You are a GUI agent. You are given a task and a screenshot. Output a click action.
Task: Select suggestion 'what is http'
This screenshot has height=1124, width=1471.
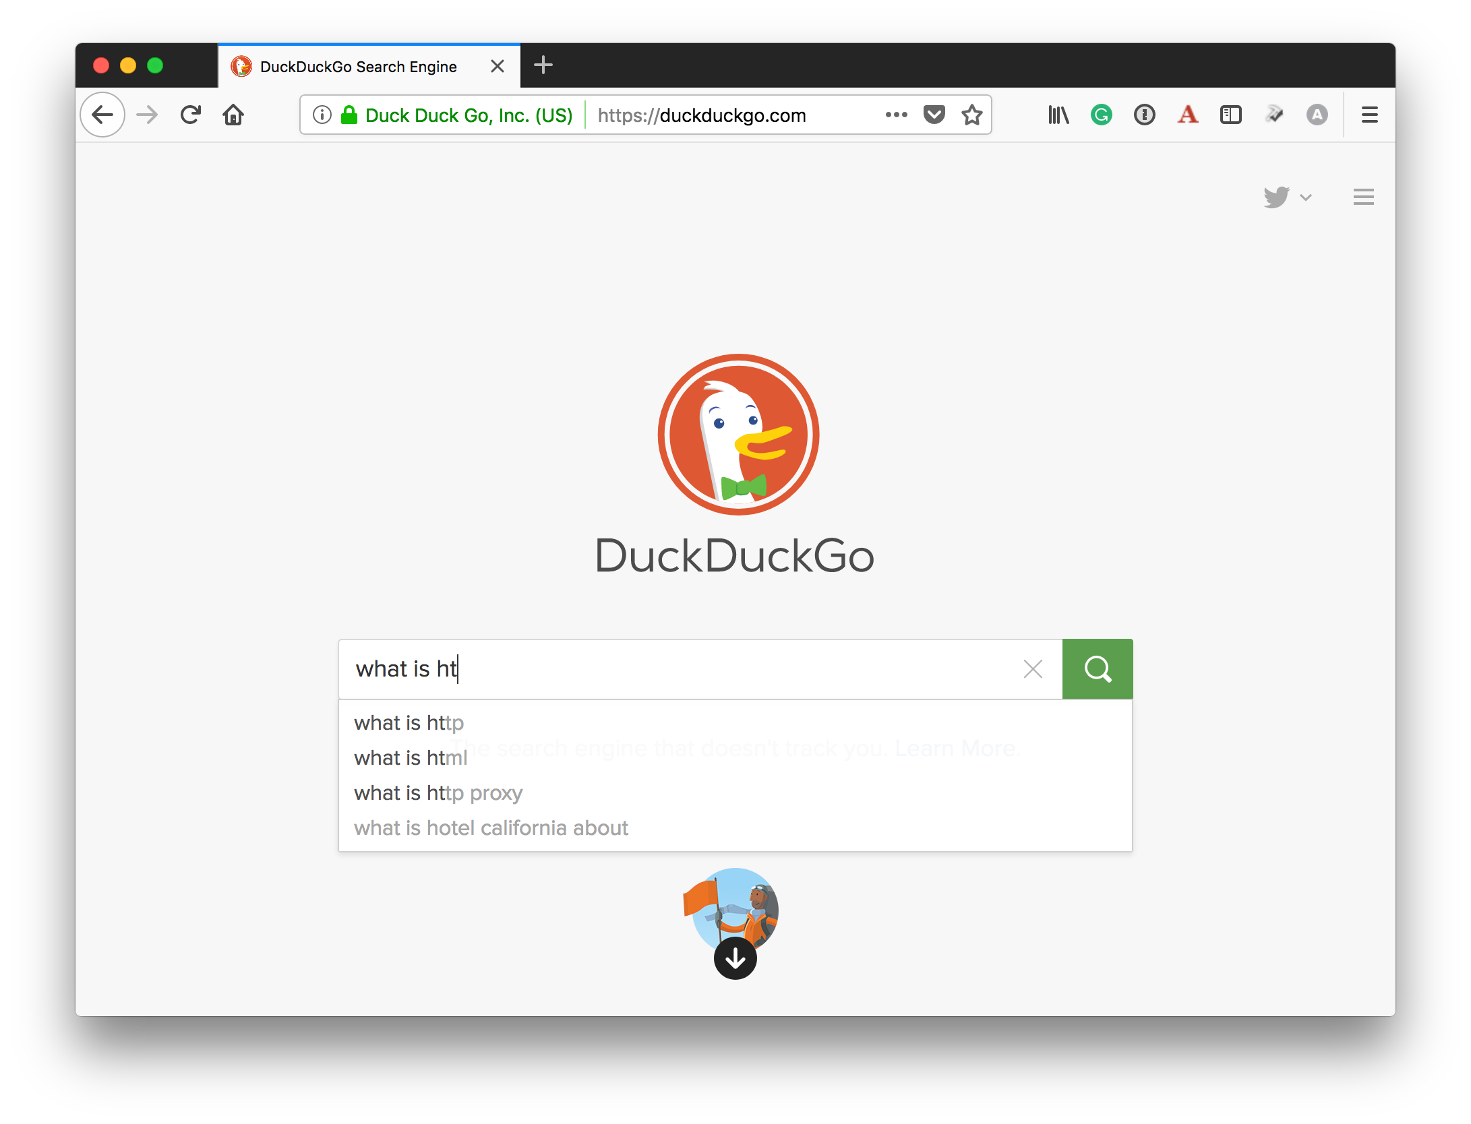[735, 723]
